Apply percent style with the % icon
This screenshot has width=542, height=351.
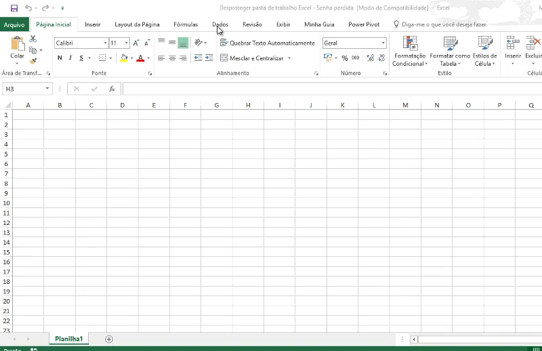click(345, 58)
